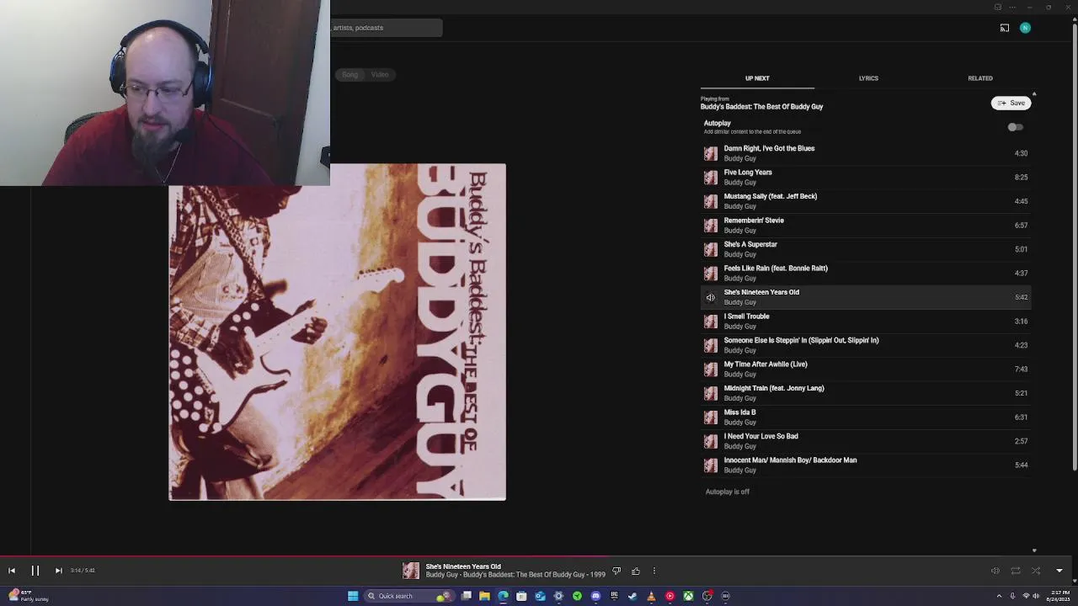The height and width of the screenshot is (606, 1078).
Task: Click the taskbar Quick search box
Action: 409,596
